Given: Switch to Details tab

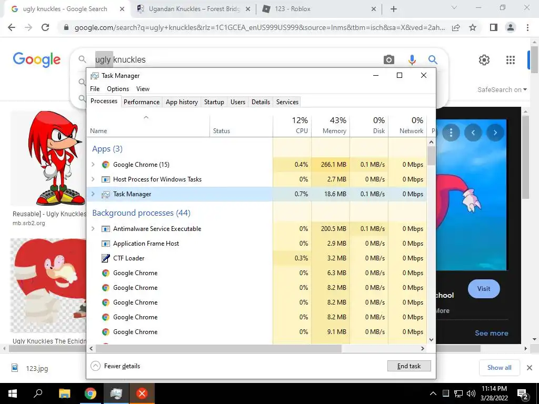Looking at the screenshot, I should coord(261,102).
